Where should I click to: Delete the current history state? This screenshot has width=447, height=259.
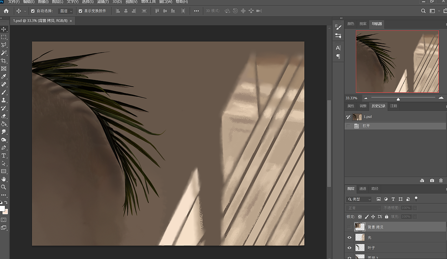tap(441, 180)
